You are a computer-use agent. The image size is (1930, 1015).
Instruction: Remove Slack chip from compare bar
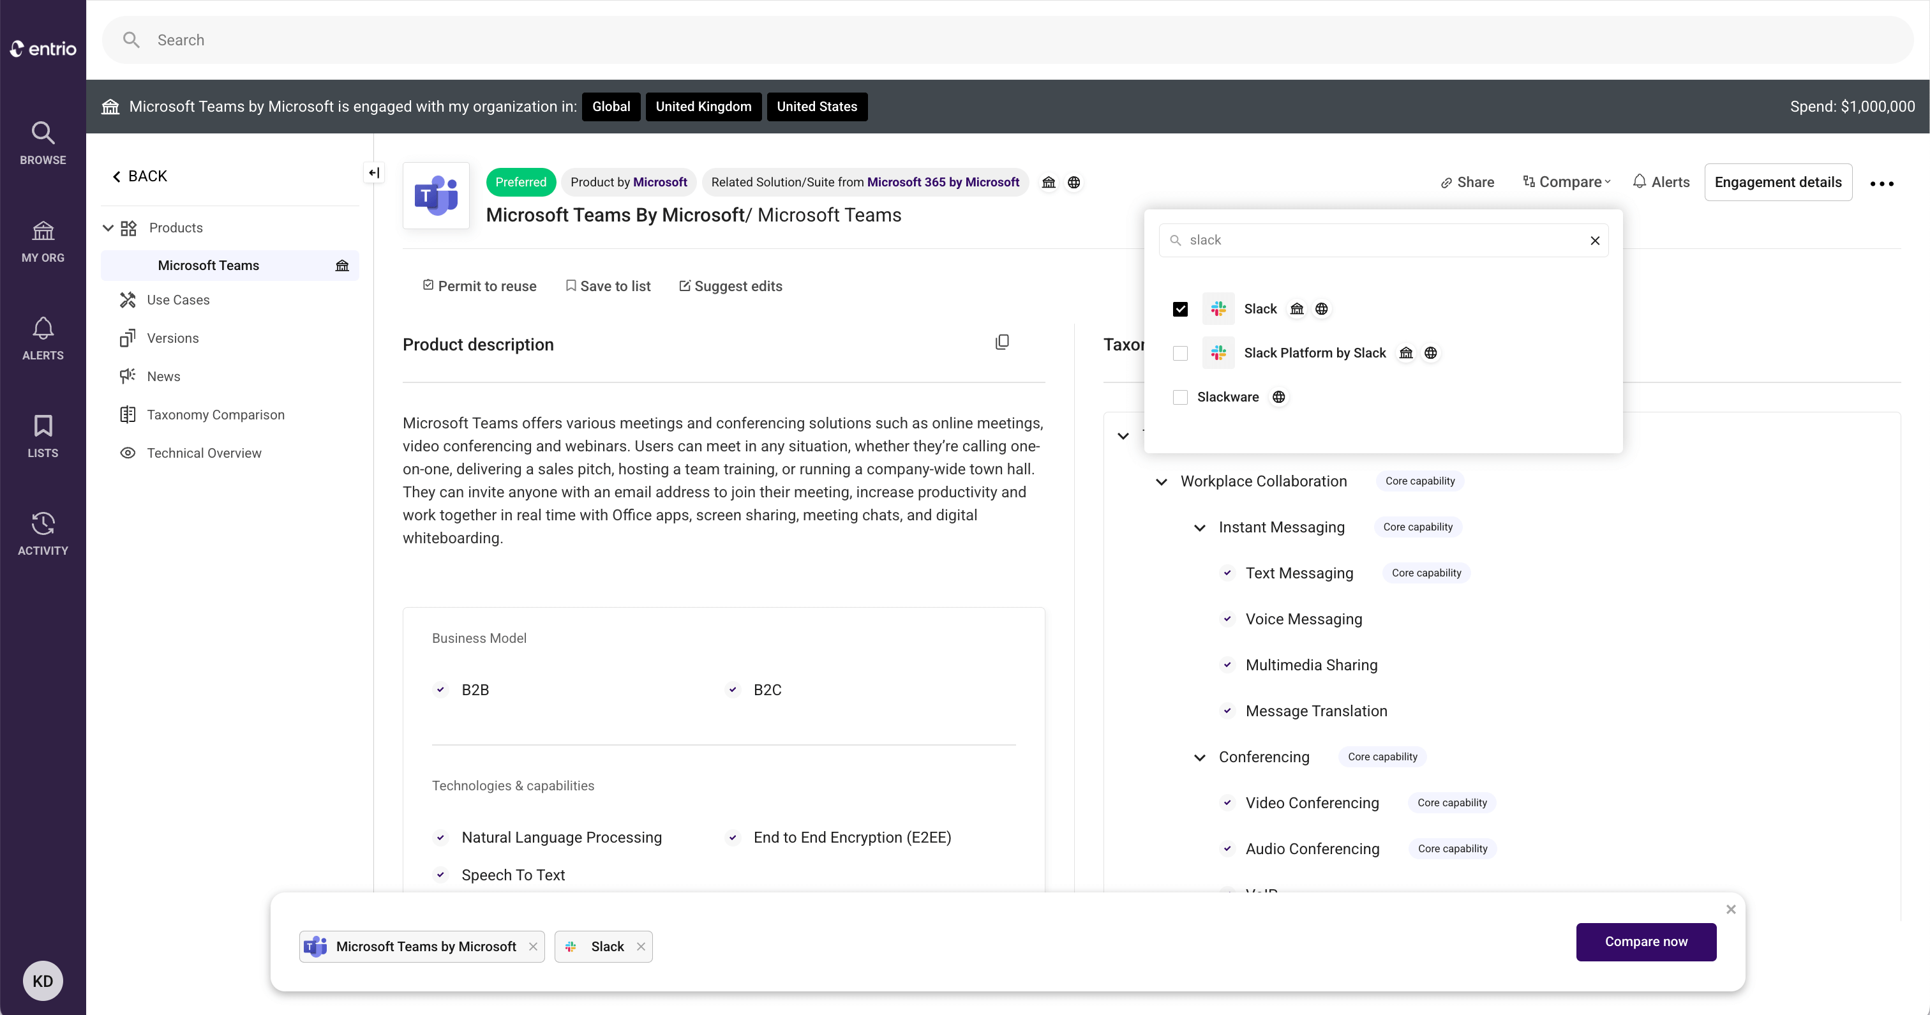point(641,947)
